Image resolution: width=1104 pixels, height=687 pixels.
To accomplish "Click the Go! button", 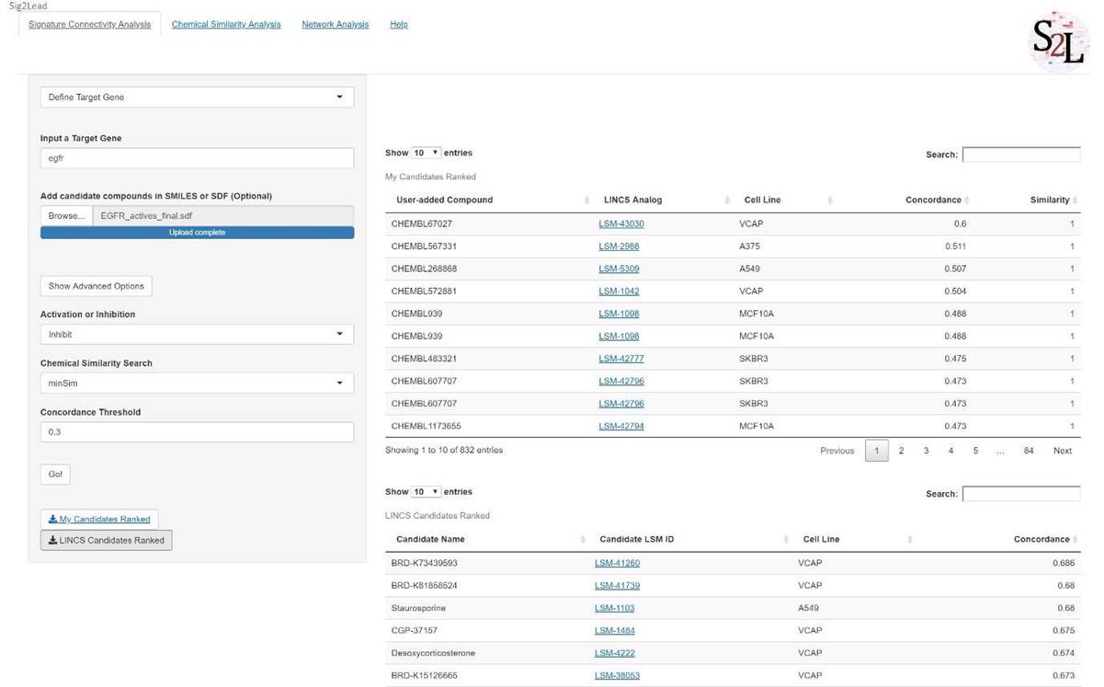I will click(55, 475).
